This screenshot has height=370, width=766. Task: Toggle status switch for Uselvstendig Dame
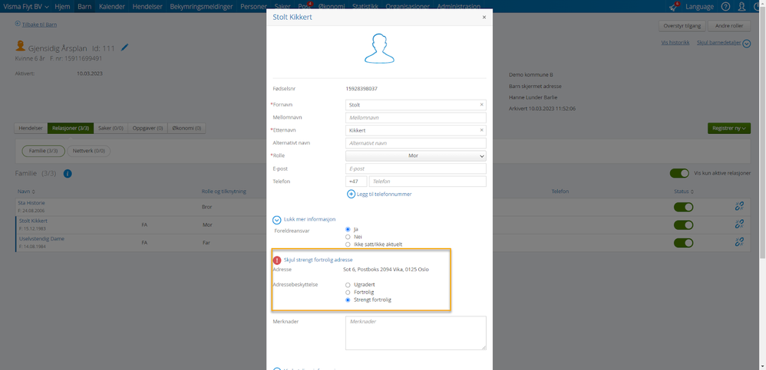pos(683,242)
